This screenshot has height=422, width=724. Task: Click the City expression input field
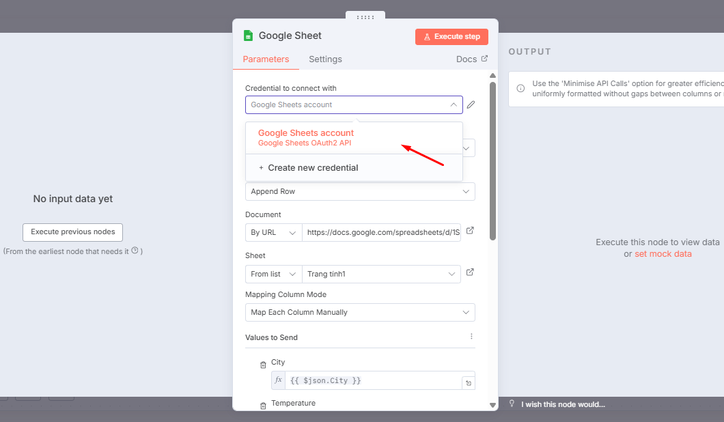click(374, 380)
